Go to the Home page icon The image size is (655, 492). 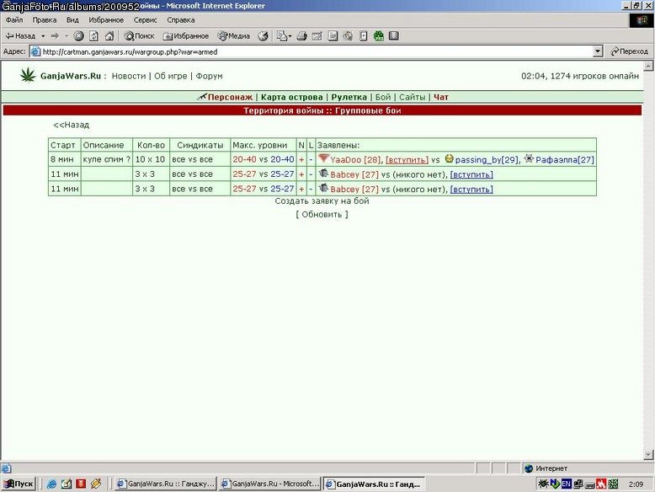[109, 36]
